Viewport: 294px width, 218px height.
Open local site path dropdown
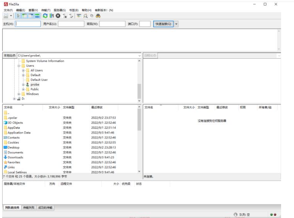tap(139, 56)
